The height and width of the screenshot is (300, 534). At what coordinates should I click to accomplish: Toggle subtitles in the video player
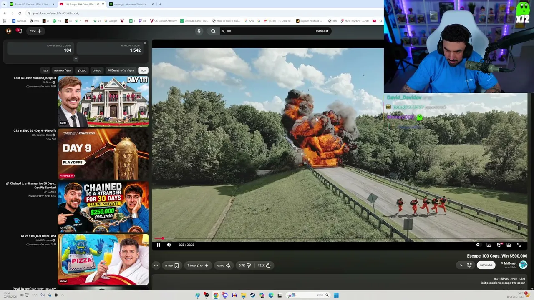coord(489,245)
